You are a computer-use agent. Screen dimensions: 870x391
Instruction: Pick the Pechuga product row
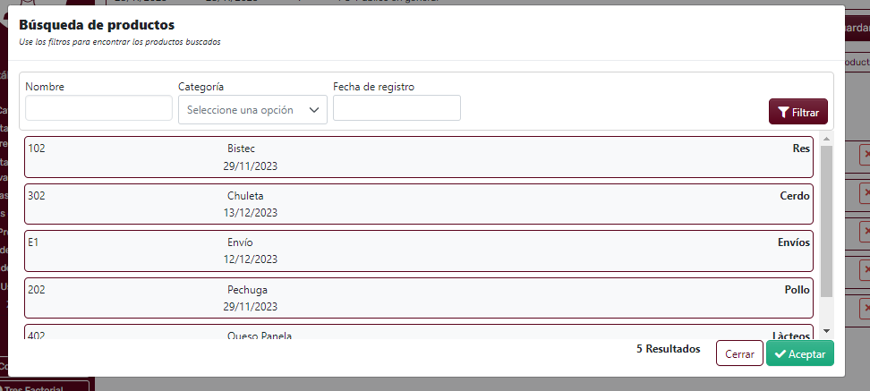tap(418, 298)
